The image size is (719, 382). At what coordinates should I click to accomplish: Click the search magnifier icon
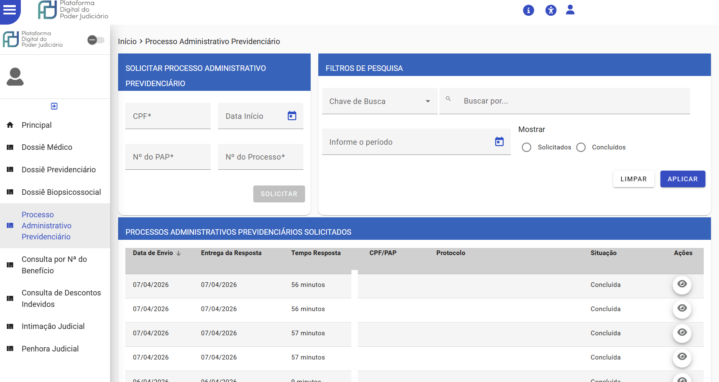point(448,98)
